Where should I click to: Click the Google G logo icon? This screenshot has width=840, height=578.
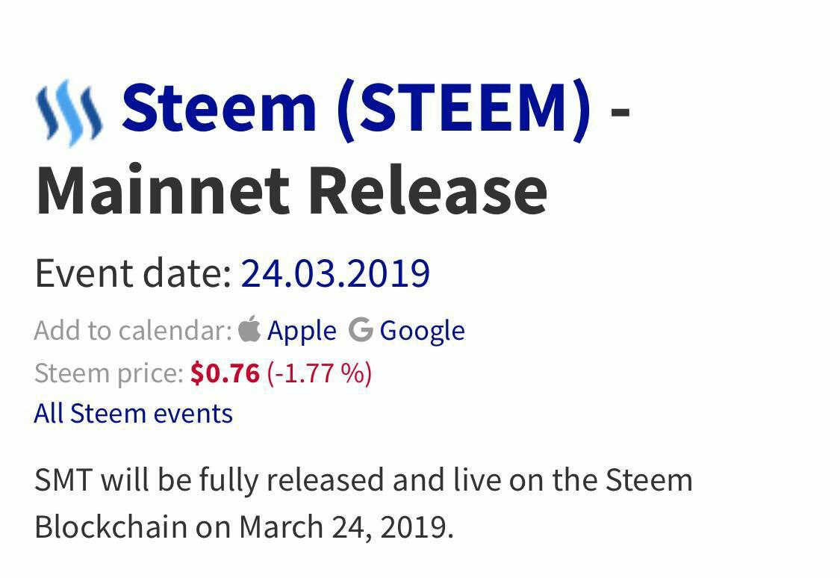[x=361, y=329]
